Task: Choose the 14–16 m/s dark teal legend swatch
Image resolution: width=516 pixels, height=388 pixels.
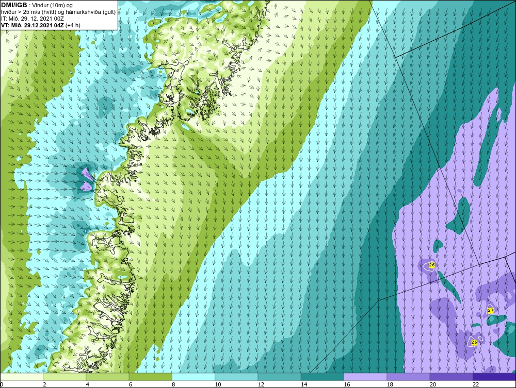Action: point(322,377)
